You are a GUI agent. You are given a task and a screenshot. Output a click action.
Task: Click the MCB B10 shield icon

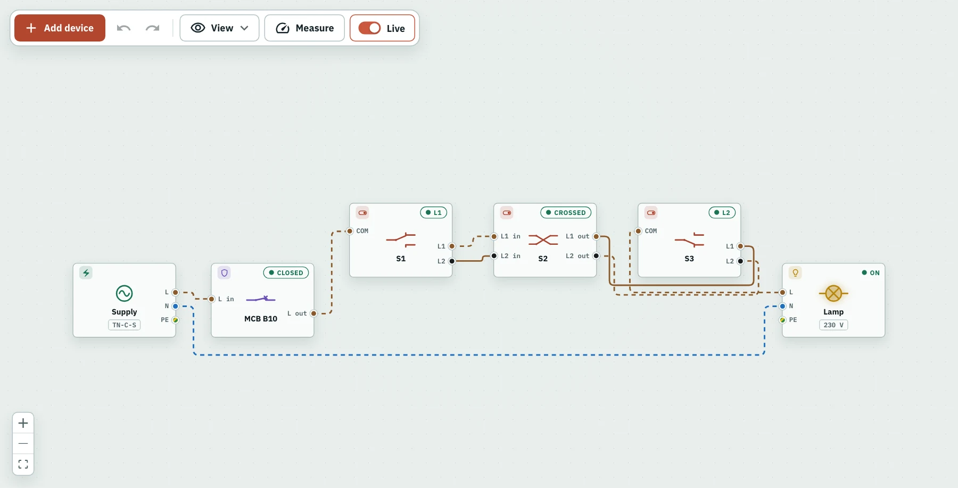(x=224, y=272)
